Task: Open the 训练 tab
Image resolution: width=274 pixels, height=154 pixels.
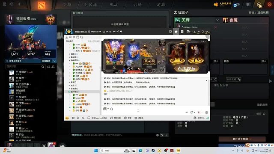Action: click(x=137, y=5)
